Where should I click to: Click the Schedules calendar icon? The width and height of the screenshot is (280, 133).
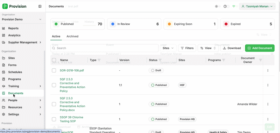click(3, 72)
